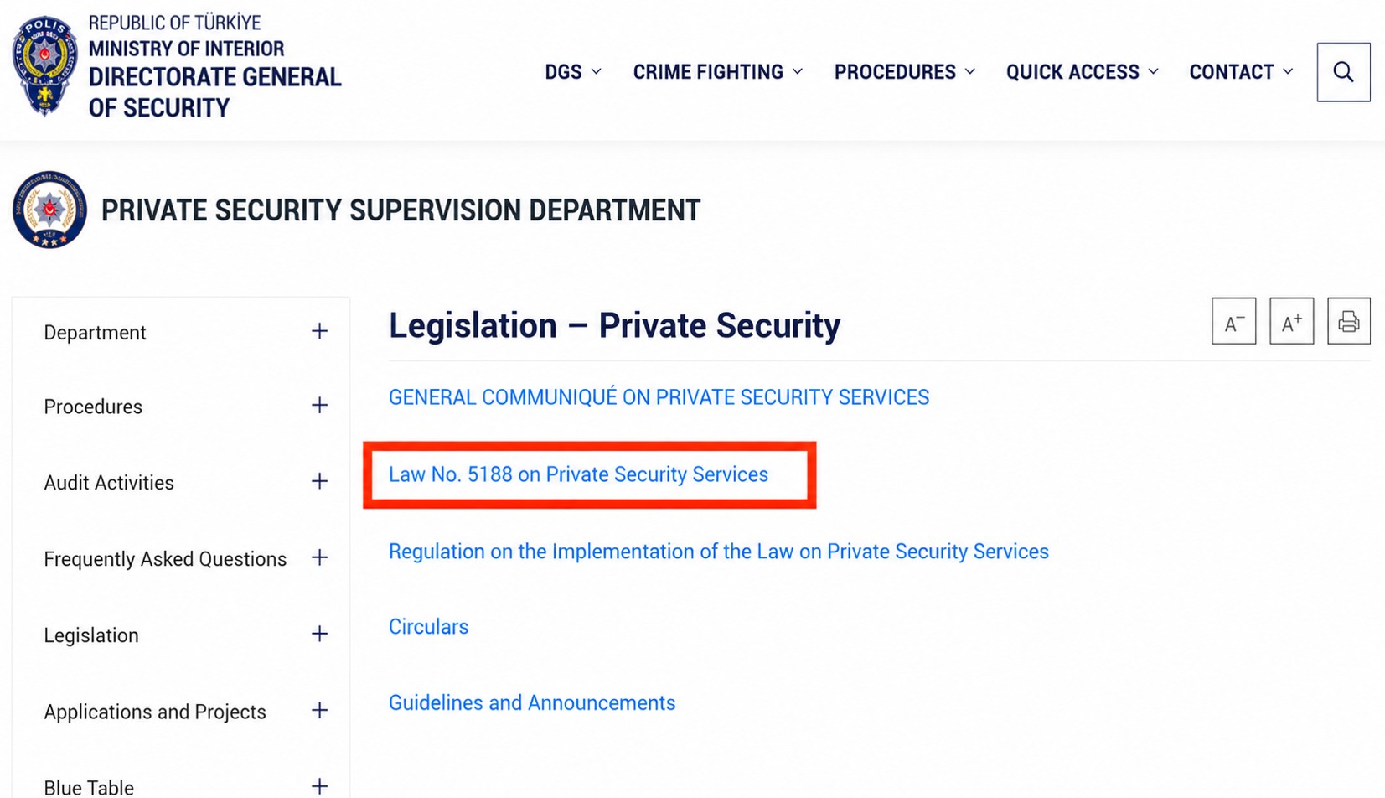Open the PROCEDURES top navigation menu
The height and width of the screenshot is (798, 1385).
pos(905,72)
